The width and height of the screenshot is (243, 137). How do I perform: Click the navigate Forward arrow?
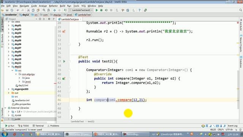click(x=59, y=10)
